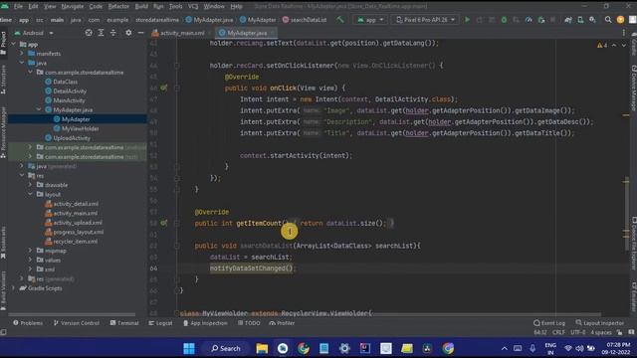Click override gutter icon beside getItemCount
This screenshot has width=637, height=358.
point(163,223)
